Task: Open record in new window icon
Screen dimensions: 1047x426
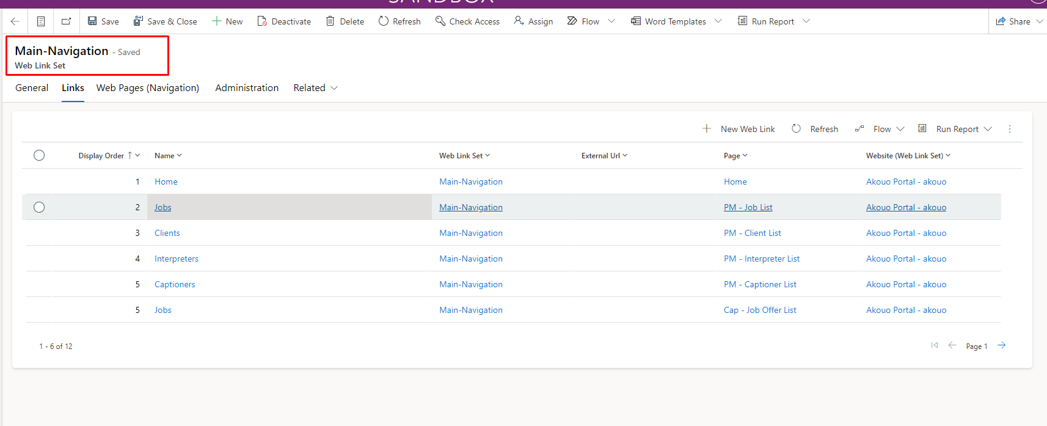Action: click(x=66, y=21)
